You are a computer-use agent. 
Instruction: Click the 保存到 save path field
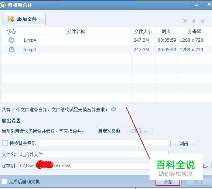click(84, 166)
